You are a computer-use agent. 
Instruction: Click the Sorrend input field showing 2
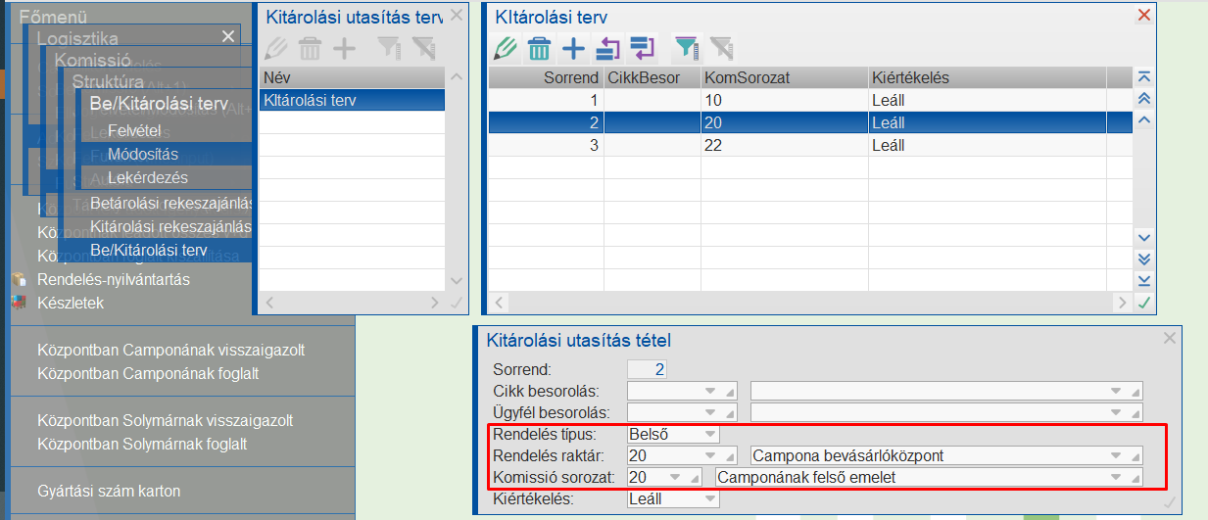click(648, 369)
